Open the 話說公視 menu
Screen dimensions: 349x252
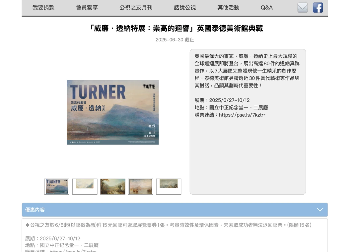185,8
